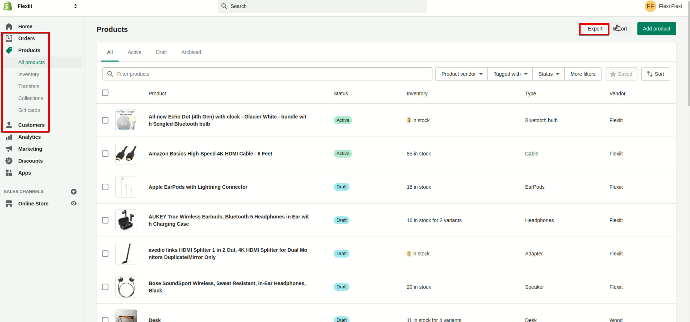Click the Customers person icon
Viewport: 690px width, 322px height.
(9, 125)
